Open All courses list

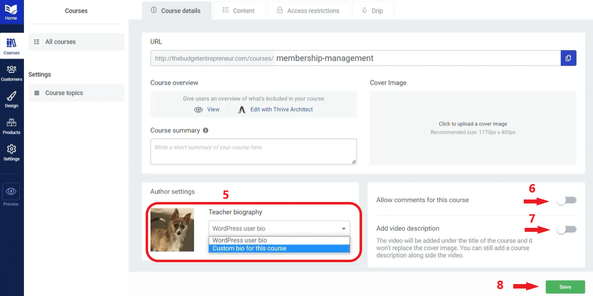76,42
